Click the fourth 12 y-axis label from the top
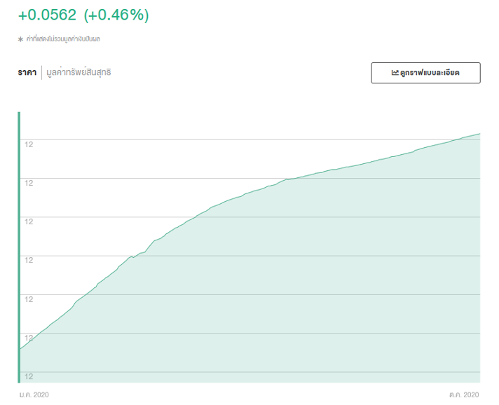499x405 pixels. 29,260
